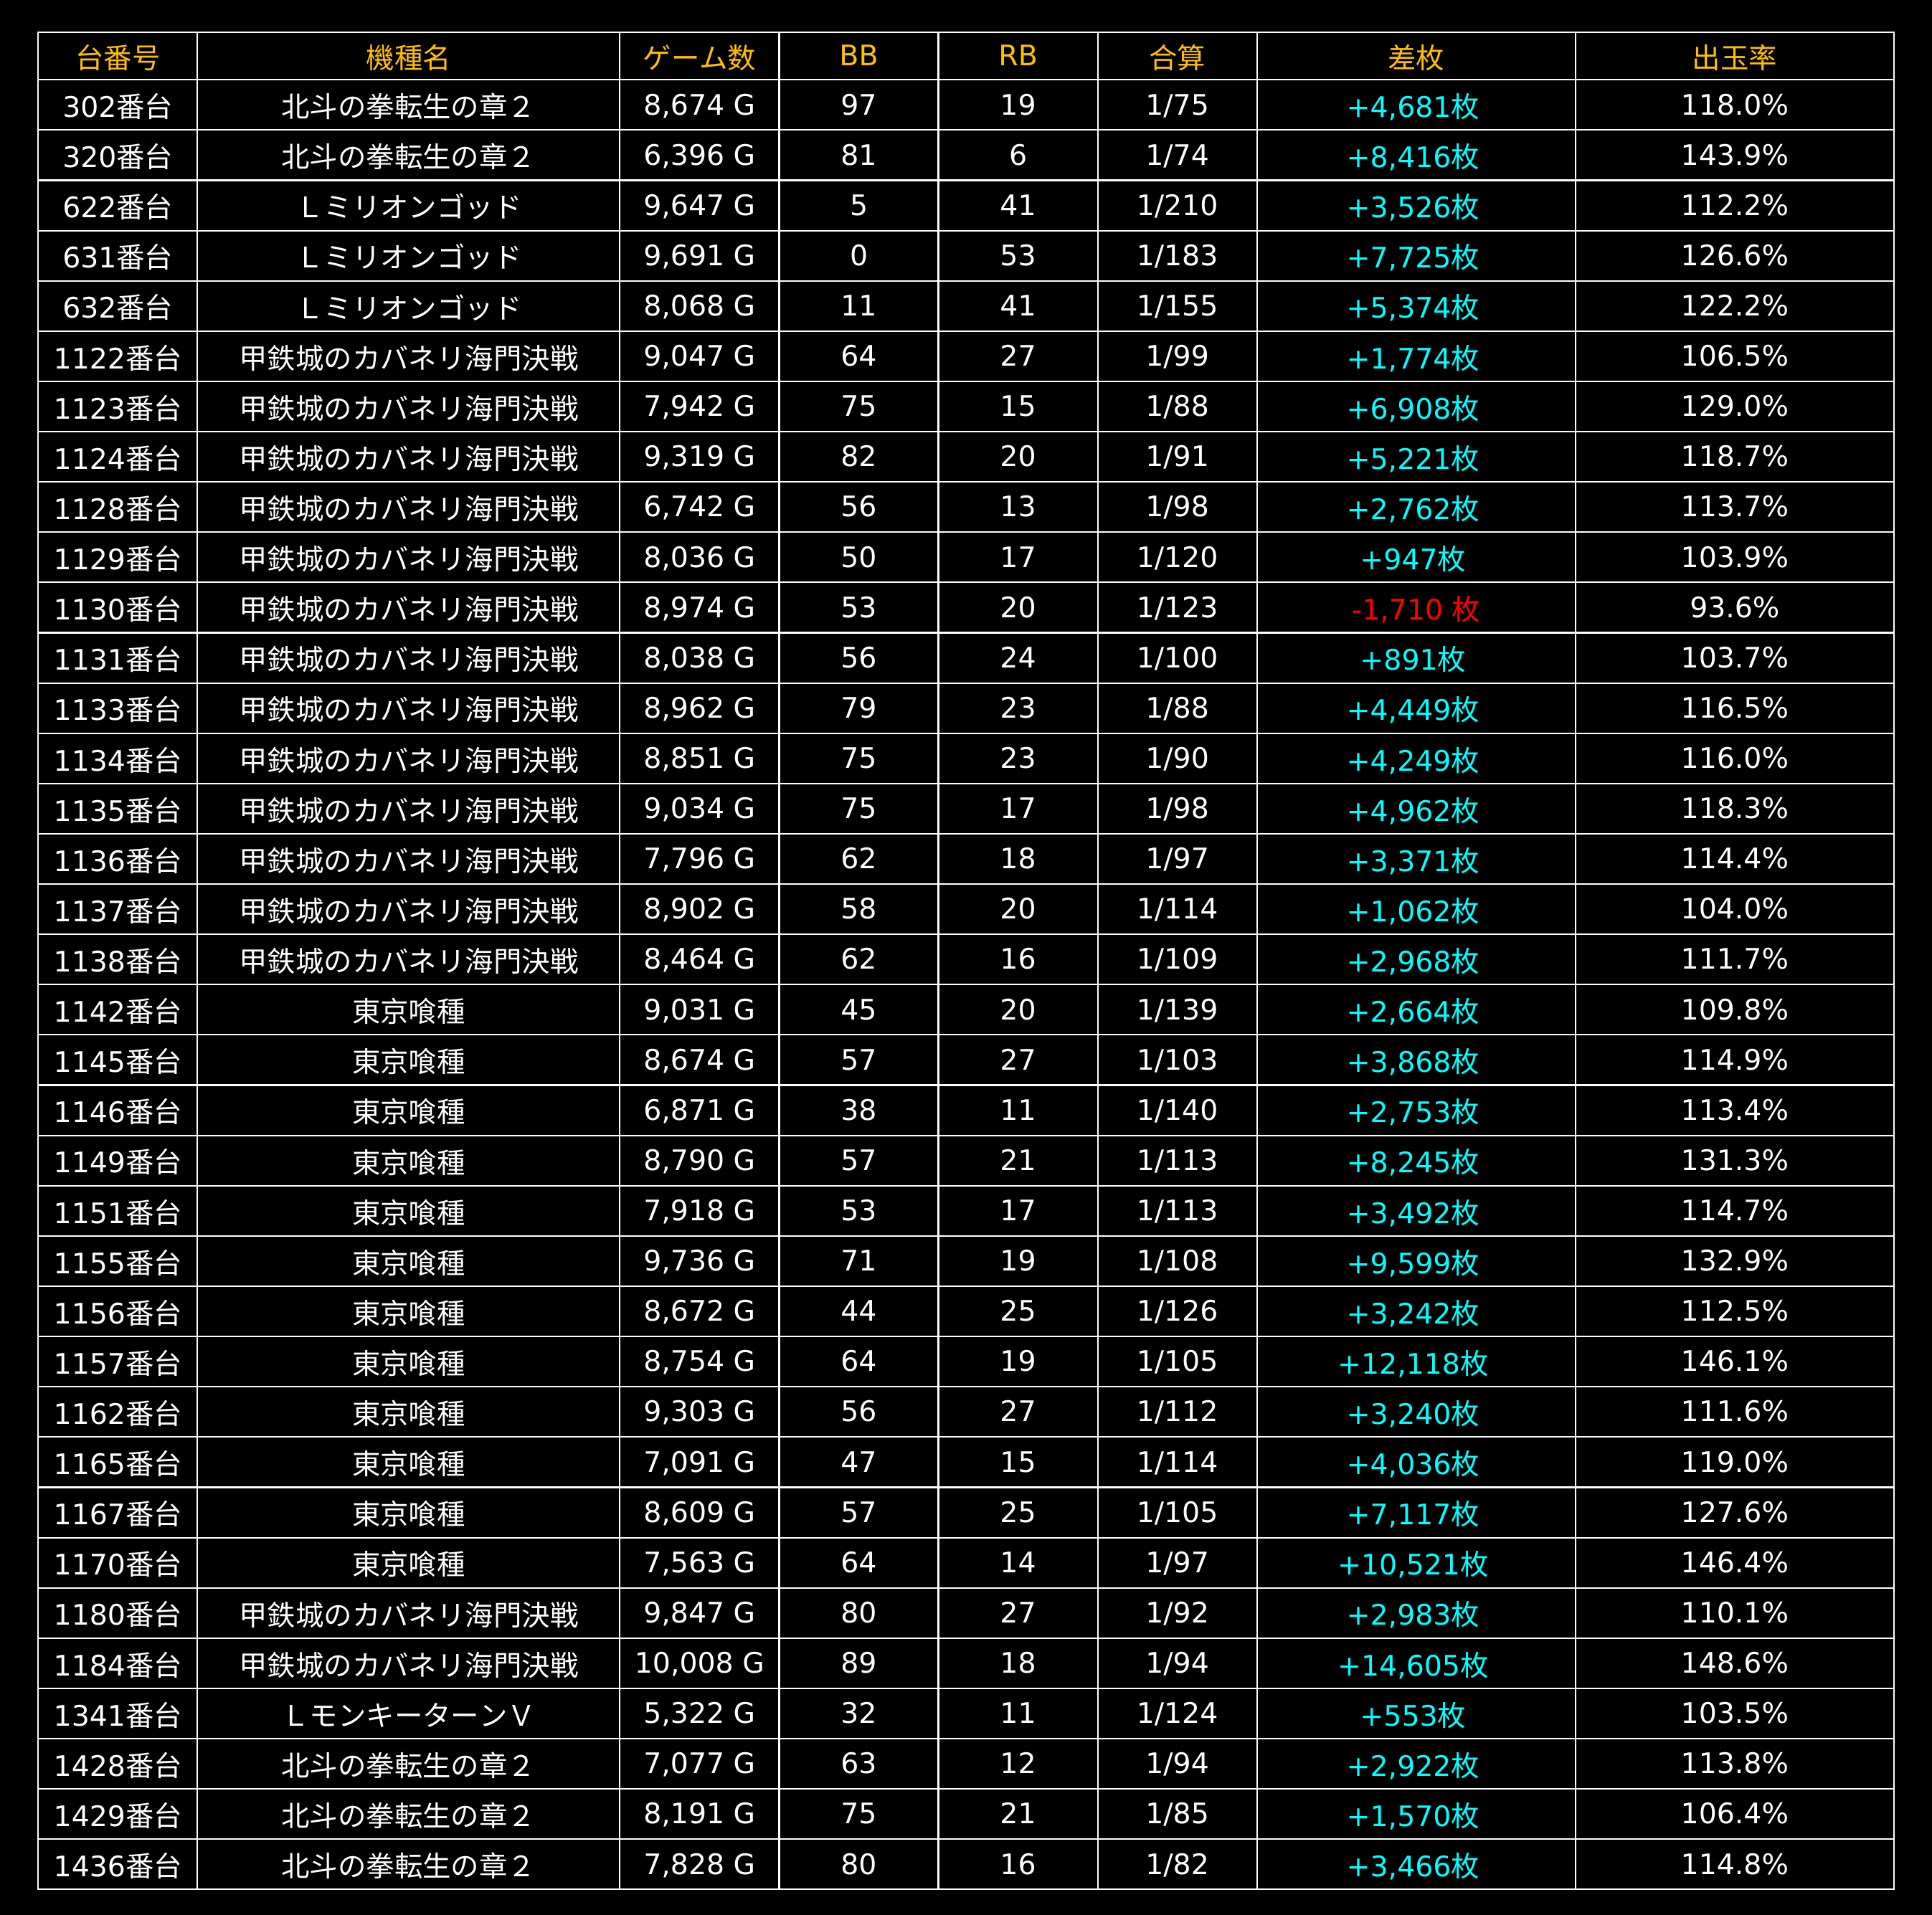Click the 差枚 column header
The image size is (1932, 1915).
point(1415,57)
